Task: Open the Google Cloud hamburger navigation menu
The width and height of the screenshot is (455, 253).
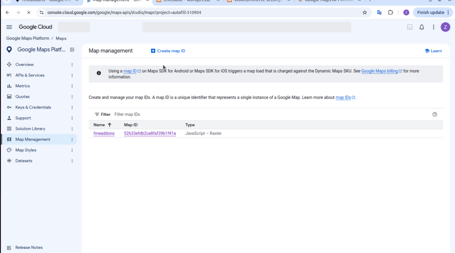Action: coord(9,27)
